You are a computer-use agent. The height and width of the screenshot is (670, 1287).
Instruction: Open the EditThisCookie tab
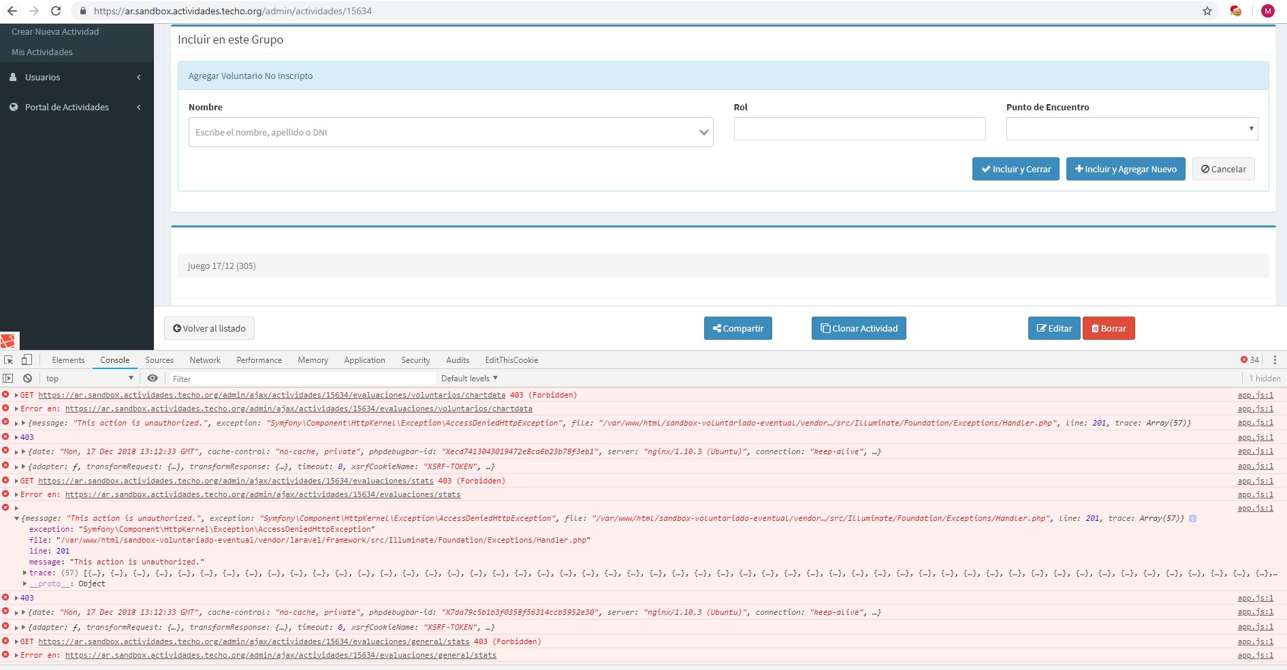511,360
